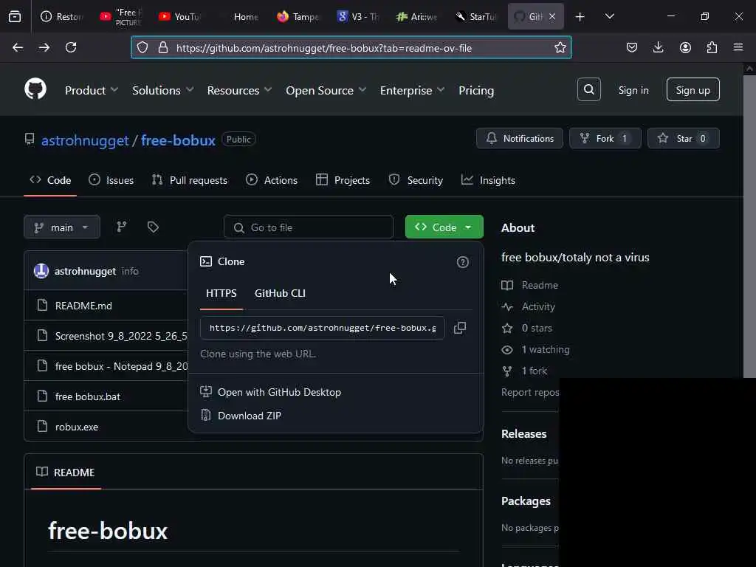Select the HTTPS clone tab
The width and height of the screenshot is (756, 567).
pyautogui.click(x=221, y=293)
